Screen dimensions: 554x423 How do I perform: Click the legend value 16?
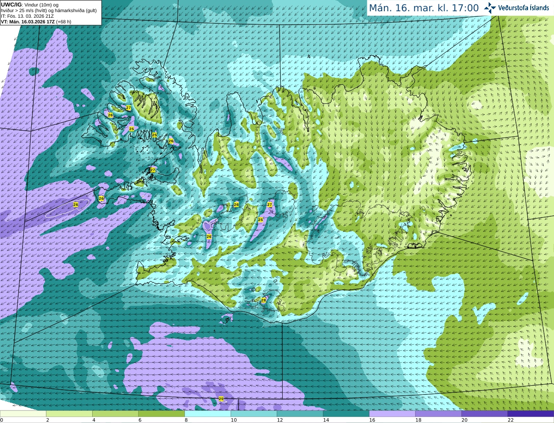click(x=372, y=420)
